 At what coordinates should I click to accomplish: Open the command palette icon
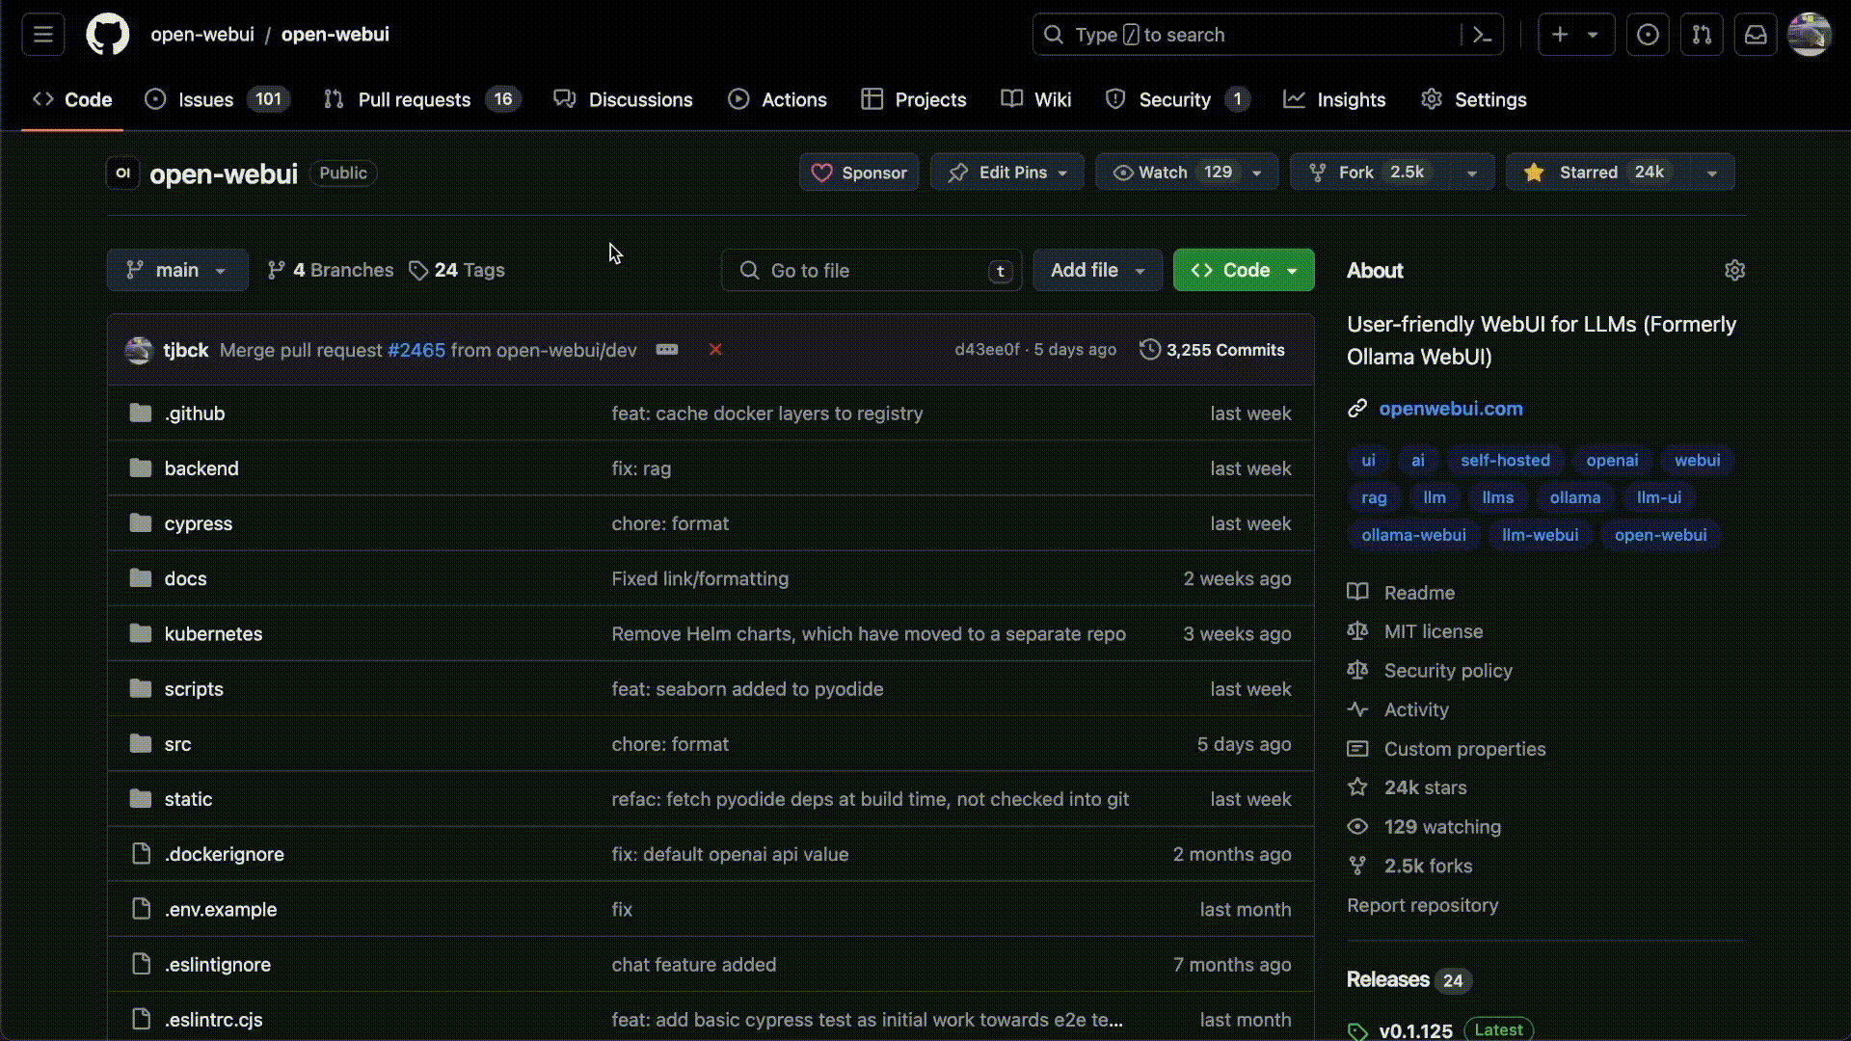click(x=1482, y=35)
